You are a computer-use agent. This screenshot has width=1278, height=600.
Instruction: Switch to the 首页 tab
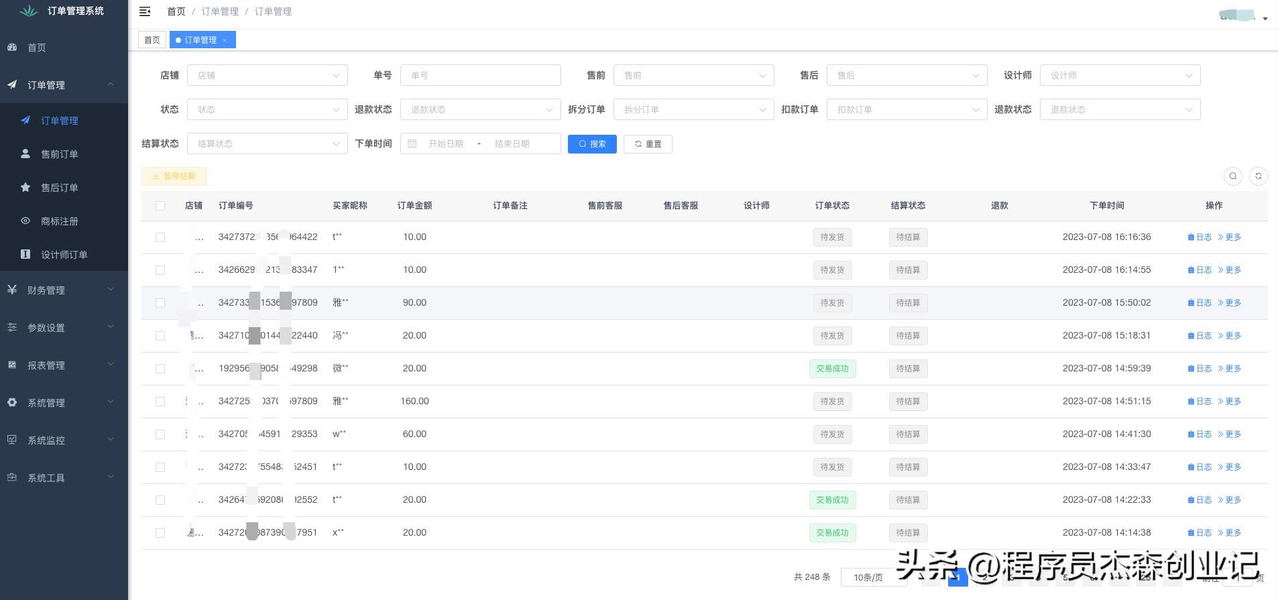click(x=152, y=40)
